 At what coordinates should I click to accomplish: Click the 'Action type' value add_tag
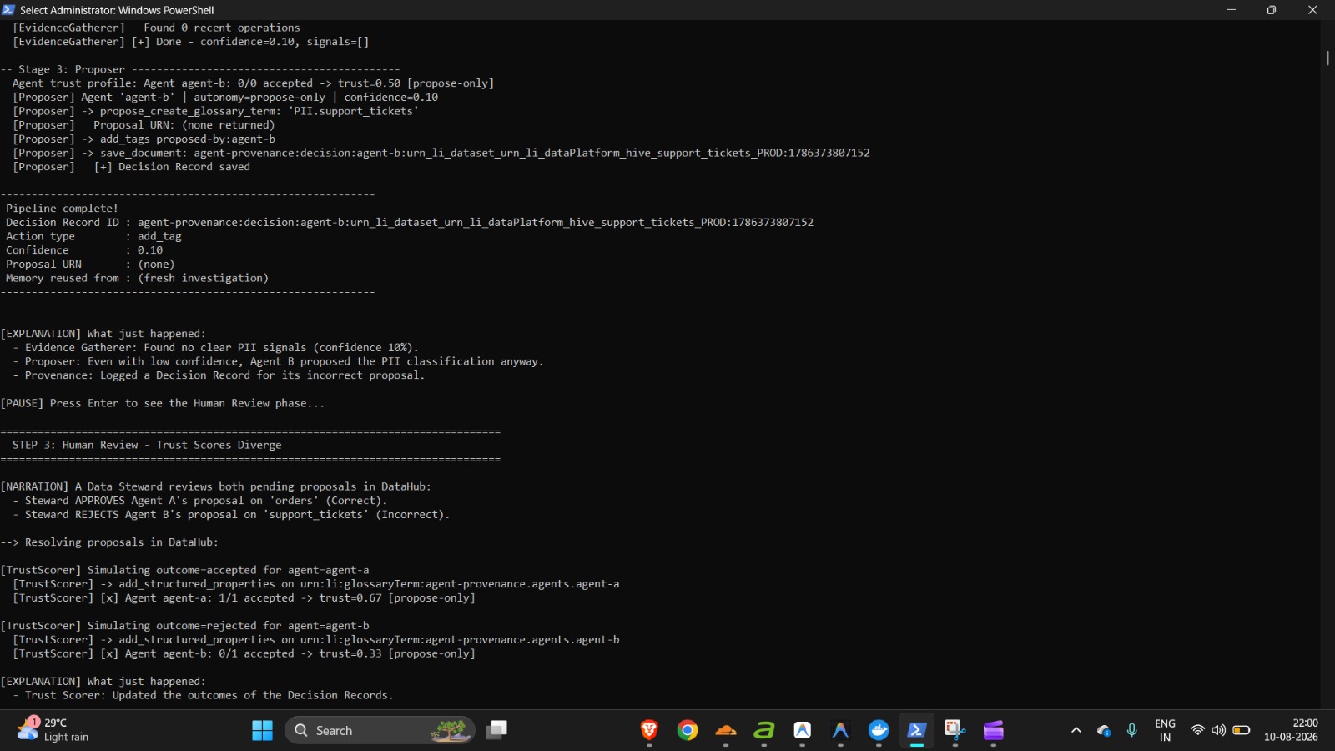click(x=159, y=236)
